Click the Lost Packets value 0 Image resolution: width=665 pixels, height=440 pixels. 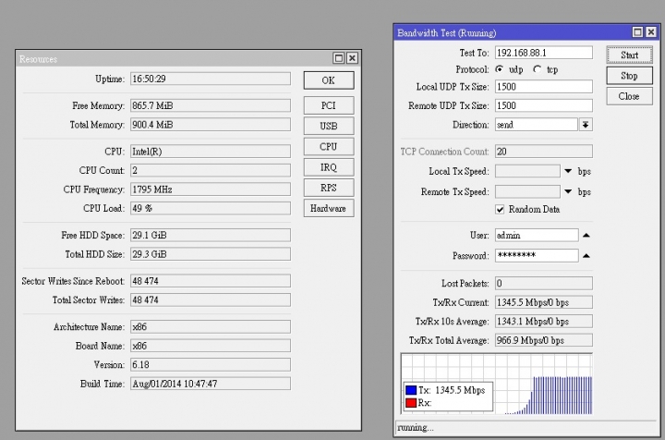point(544,284)
